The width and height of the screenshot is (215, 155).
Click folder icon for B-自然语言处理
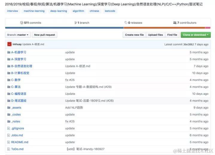click(9, 66)
